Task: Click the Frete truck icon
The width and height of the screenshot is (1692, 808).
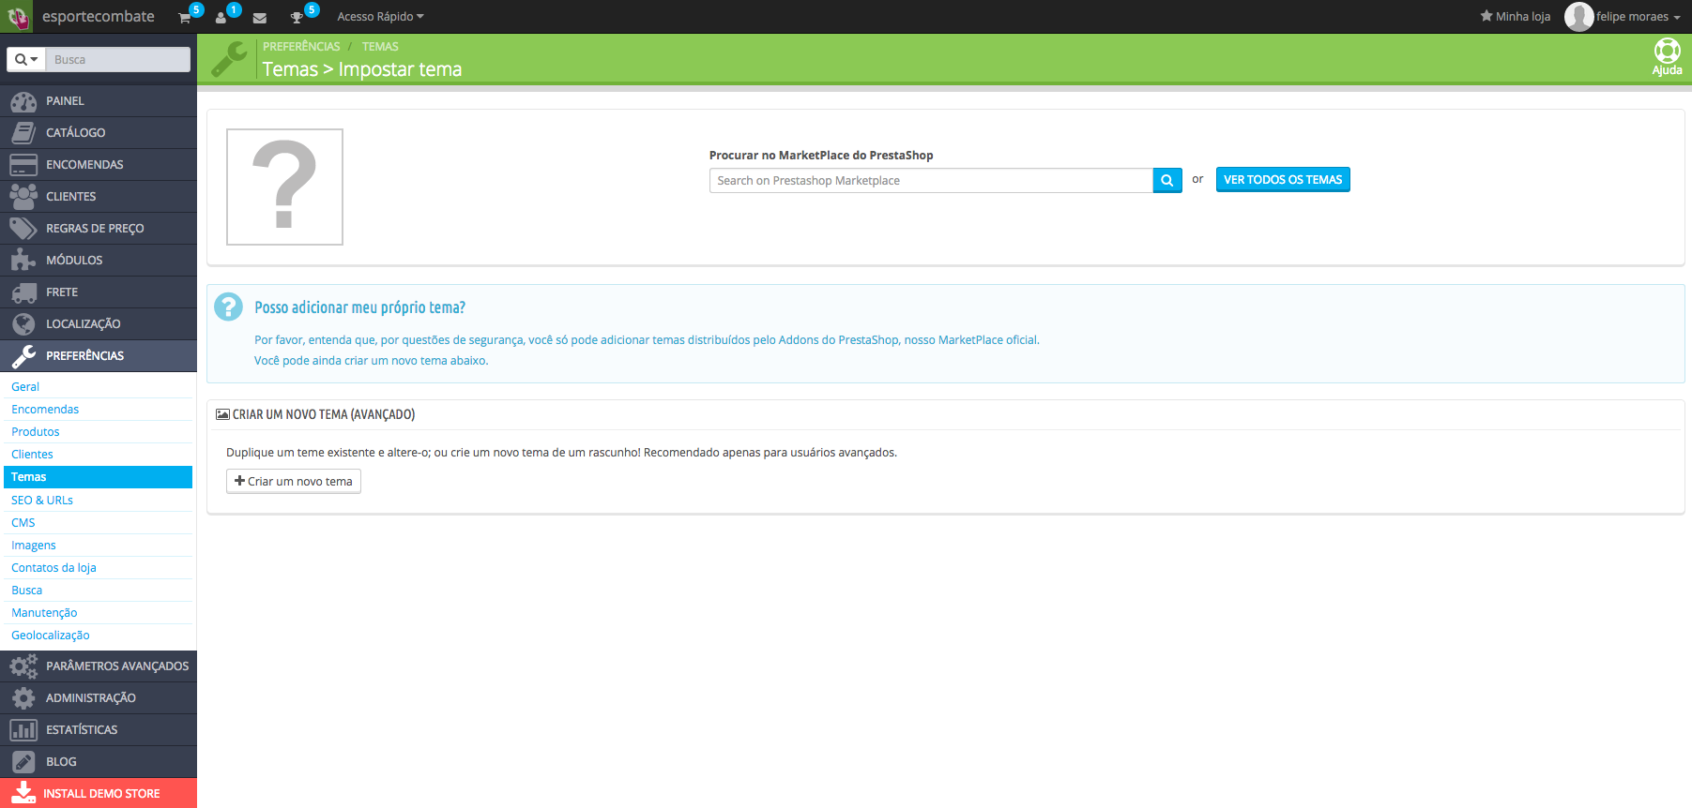Action: coord(23,292)
